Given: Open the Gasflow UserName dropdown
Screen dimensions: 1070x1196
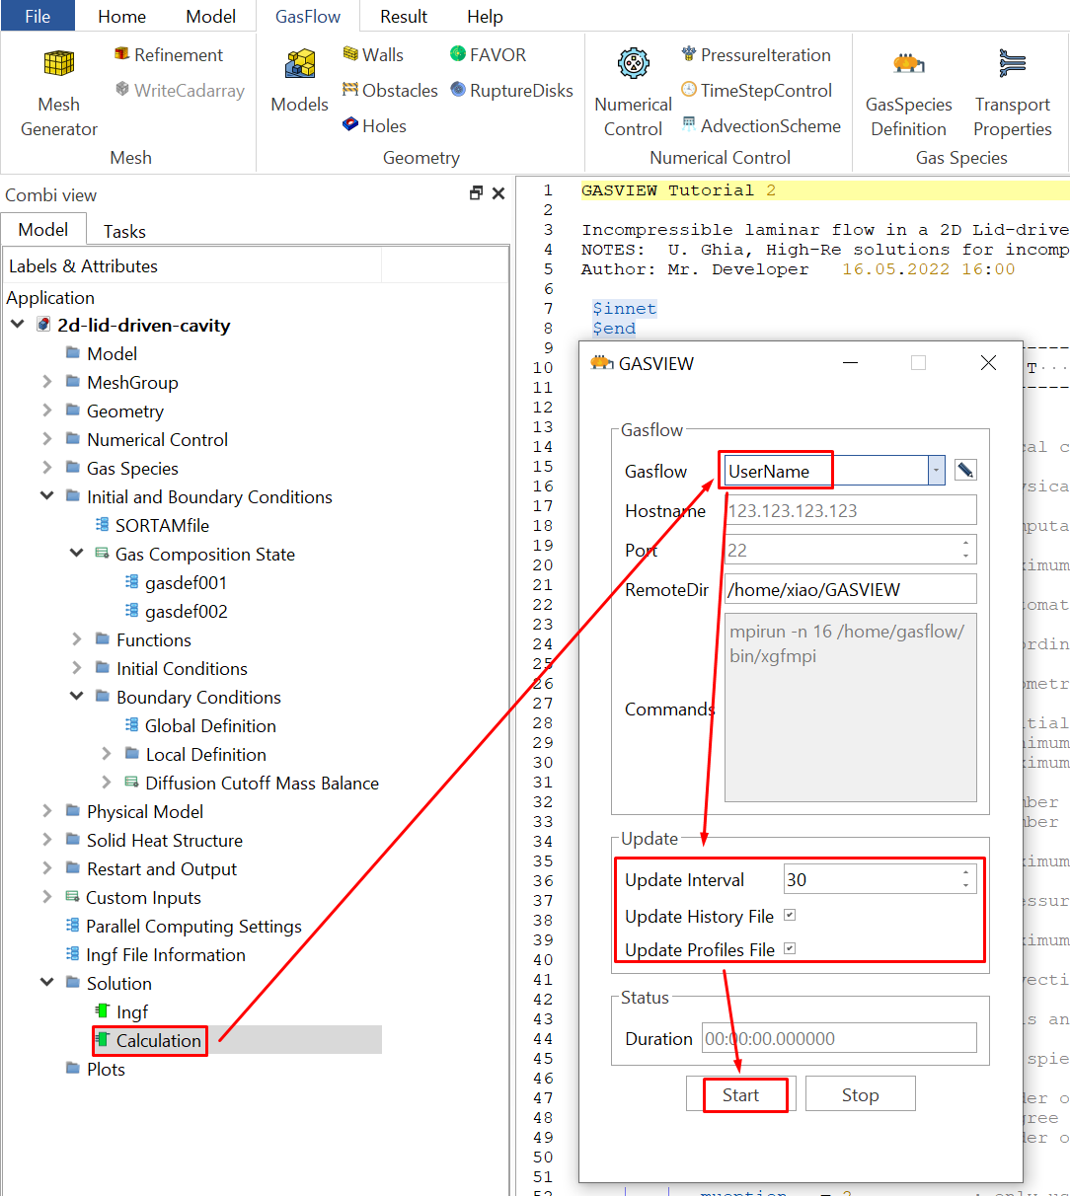Looking at the screenshot, I should 936,471.
